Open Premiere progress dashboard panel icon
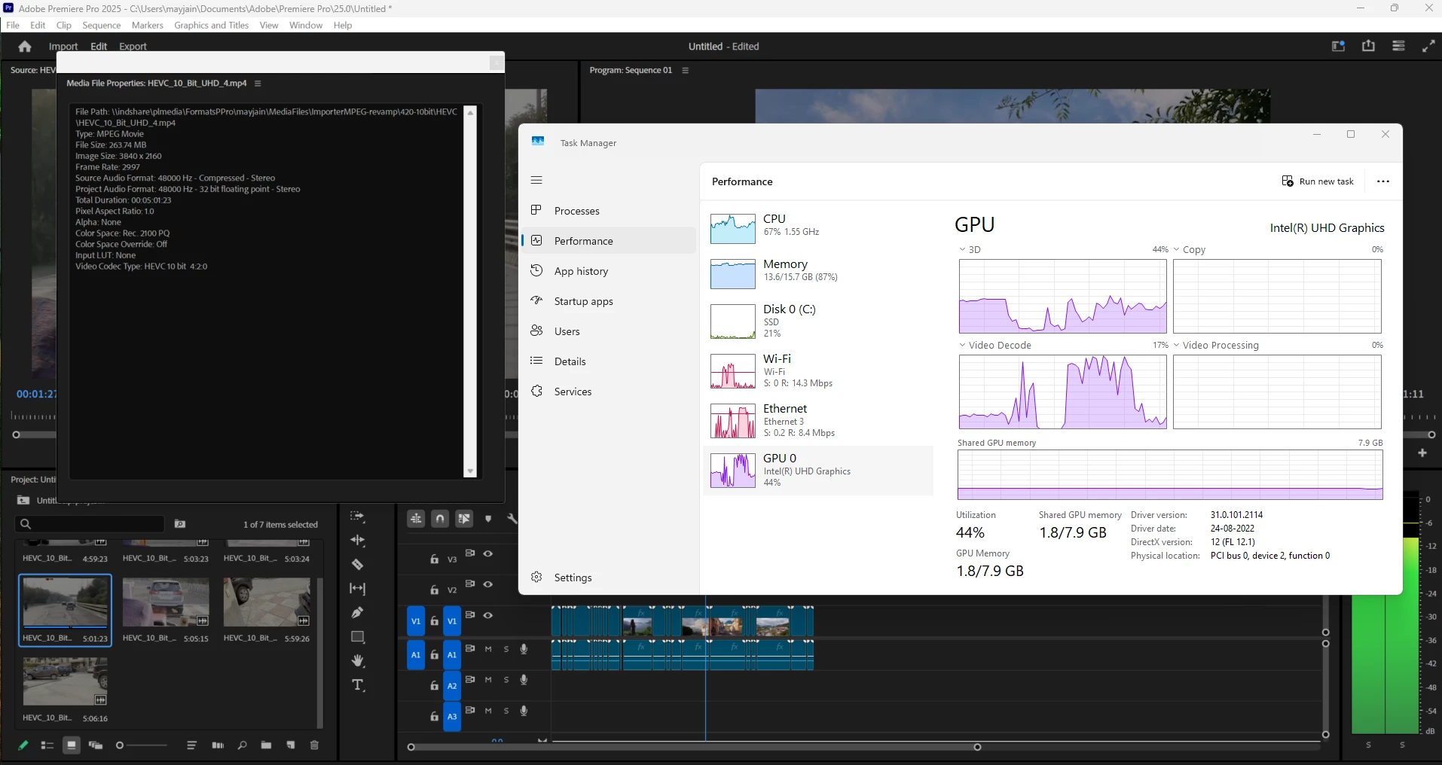The height and width of the screenshot is (765, 1442). [x=1398, y=47]
